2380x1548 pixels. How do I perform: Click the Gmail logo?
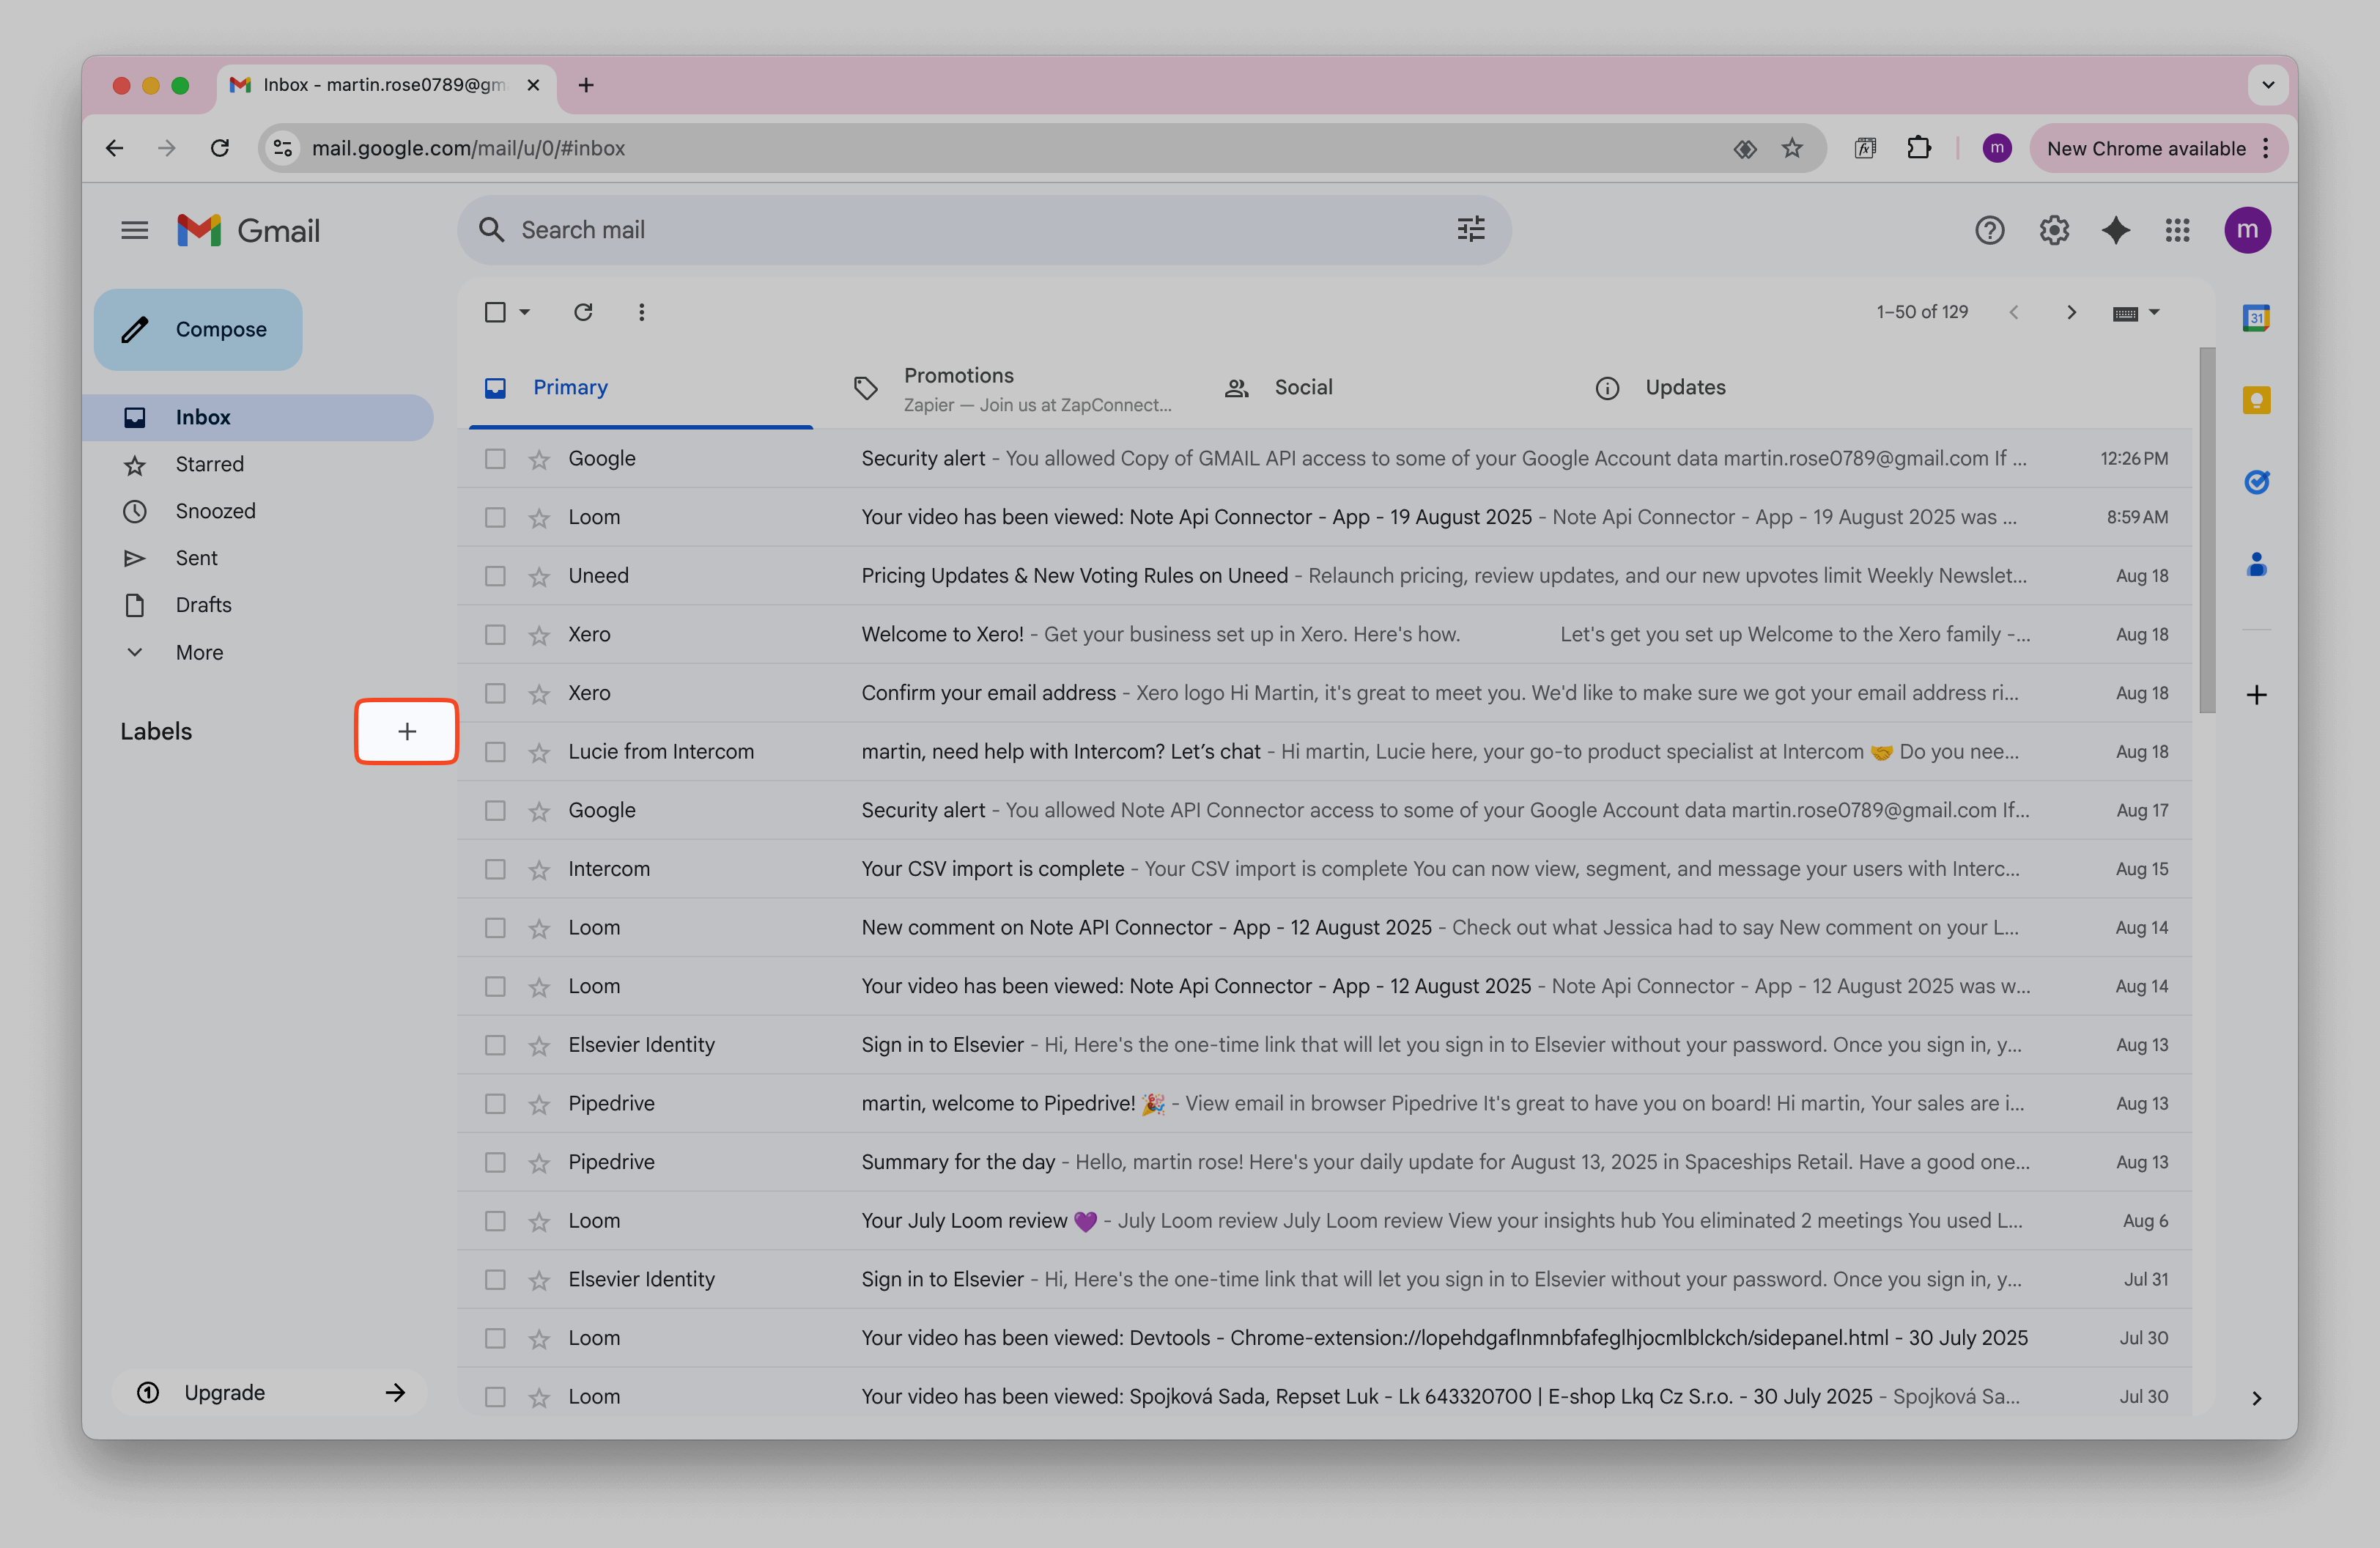(x=248, y=230)
